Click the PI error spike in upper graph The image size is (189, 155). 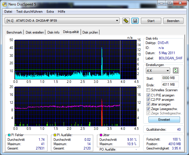102,63
